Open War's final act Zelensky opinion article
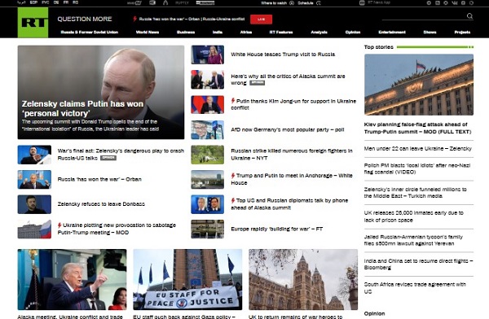The image size is (489, 319). (121, 155)
